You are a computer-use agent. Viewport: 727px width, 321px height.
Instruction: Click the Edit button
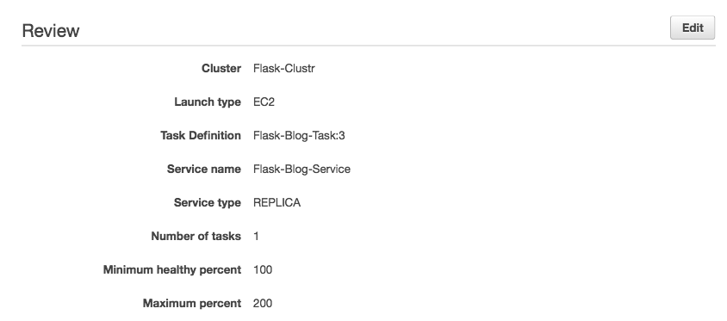point(693,28)
